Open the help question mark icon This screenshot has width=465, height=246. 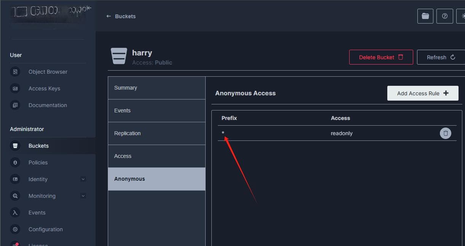tap(445, 16)
